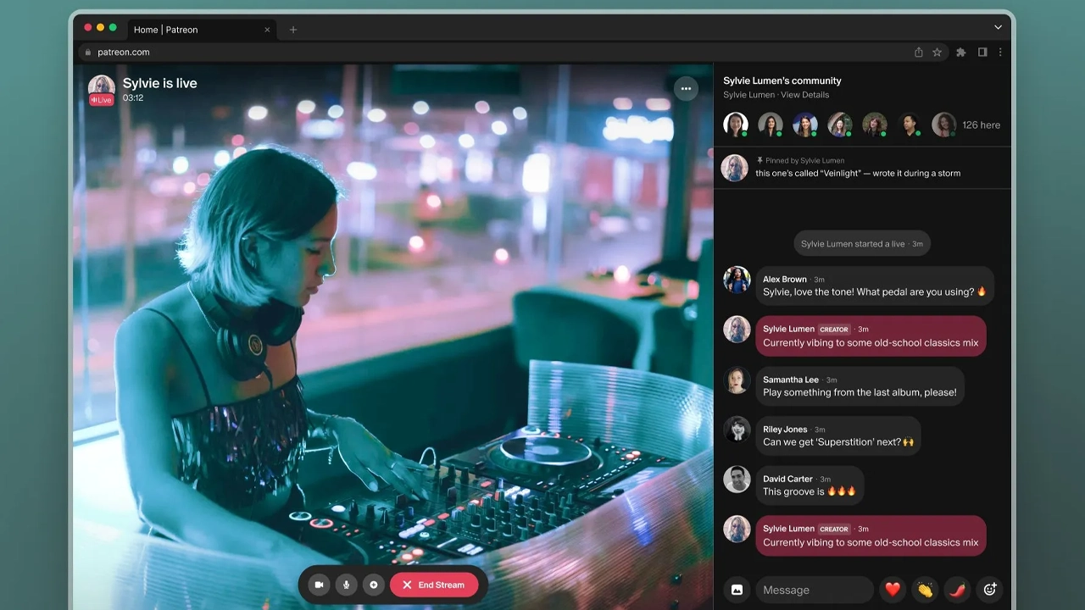
Task: Open the pinned message about Veinlight
Action: pos(862,167)
